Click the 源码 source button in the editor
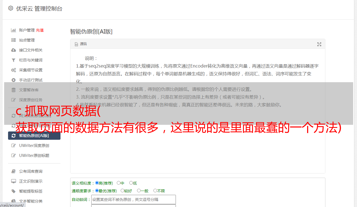The width and height of the screenshot is (357, 207). coord(81,44)
